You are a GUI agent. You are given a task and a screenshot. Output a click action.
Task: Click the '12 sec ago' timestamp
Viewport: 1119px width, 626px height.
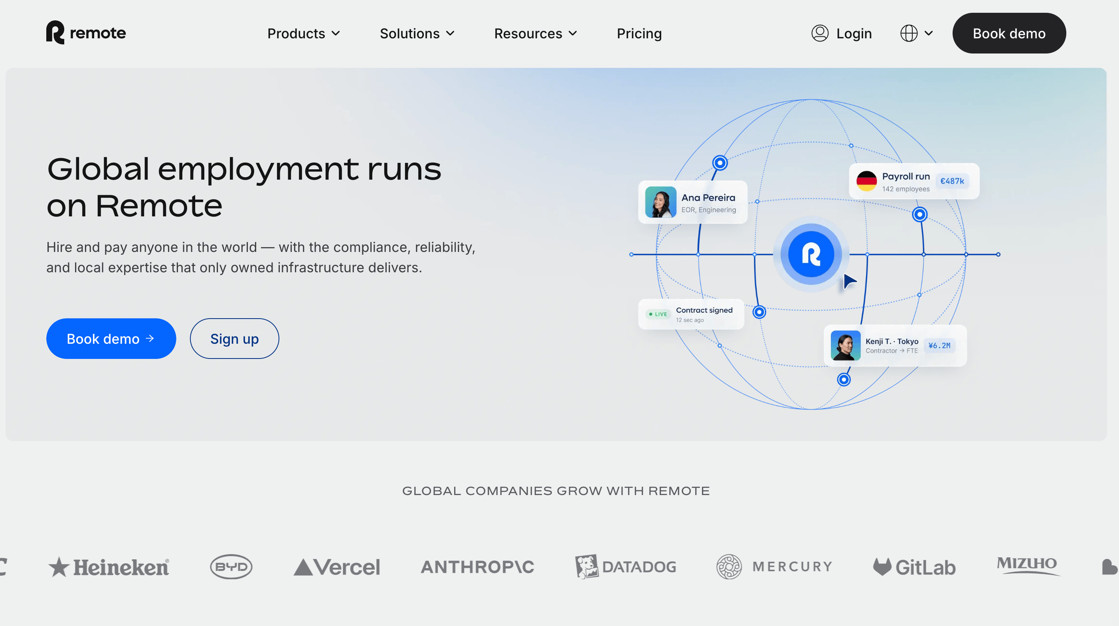tap(689, 320)
